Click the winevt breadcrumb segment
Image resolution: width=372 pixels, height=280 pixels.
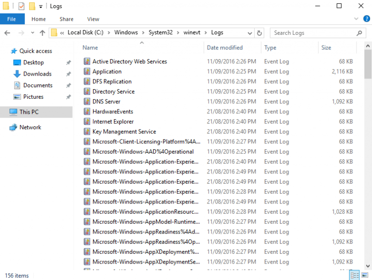coord(192,32)
